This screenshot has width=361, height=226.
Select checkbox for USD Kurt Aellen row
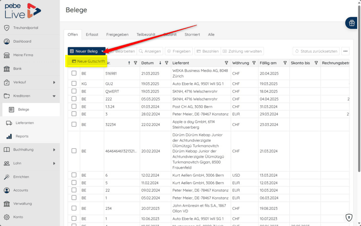[74, 175]
